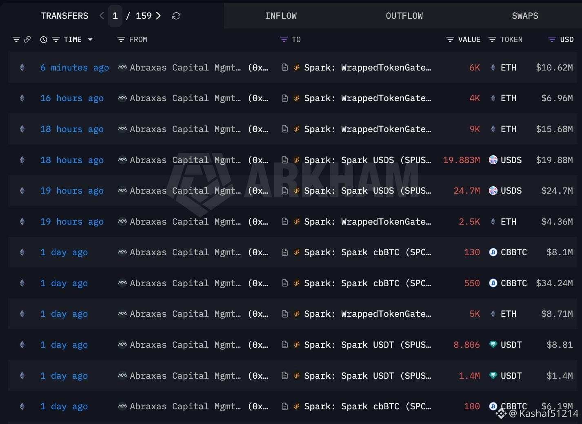Click the Ethereum chain icon in the $34.24M row
582x424 pixels.
pos(22,283)
